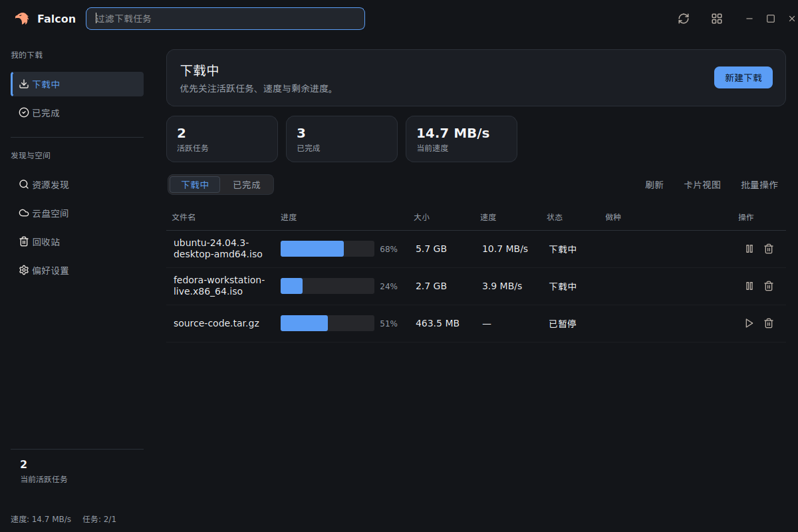798x532 pixels.
Task: Click the ubuntu download progress bar
Action: (327, 249)
